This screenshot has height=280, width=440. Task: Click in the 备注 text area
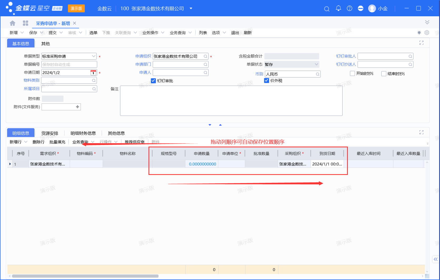pos(231,101)
